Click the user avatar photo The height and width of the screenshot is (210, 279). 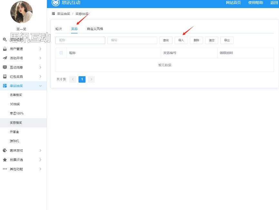point(21,12)
